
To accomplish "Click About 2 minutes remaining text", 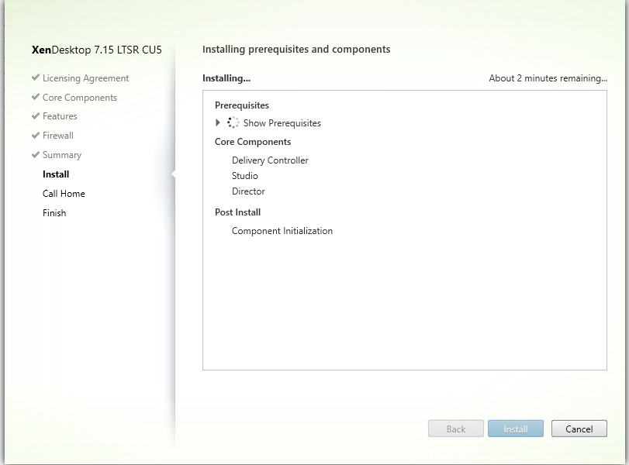I will 548,78.
